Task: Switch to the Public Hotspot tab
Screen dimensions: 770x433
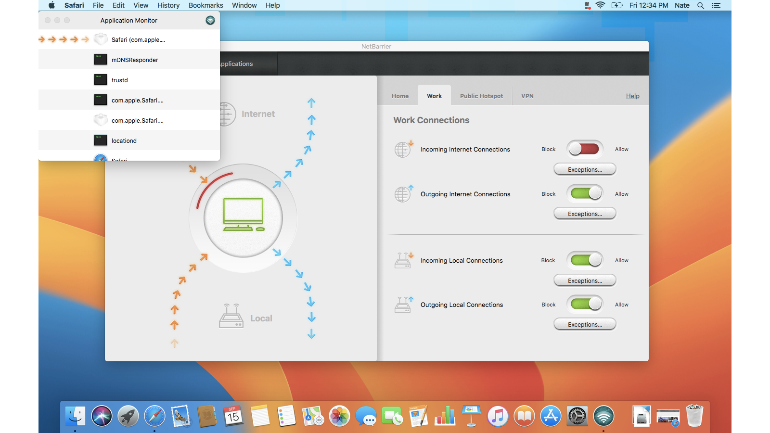Action: pos(481,96)
